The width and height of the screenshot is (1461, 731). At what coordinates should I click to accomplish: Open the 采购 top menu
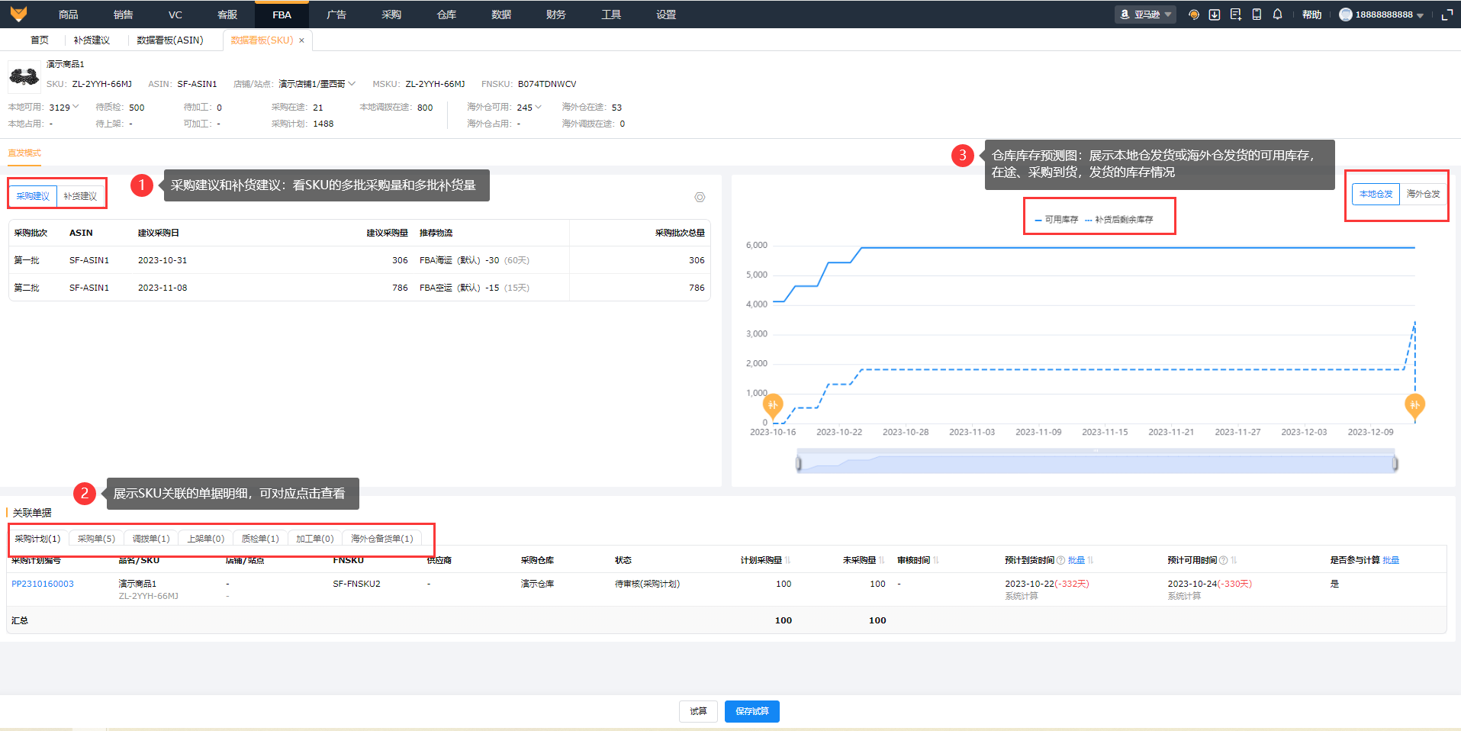click(391, 14)
